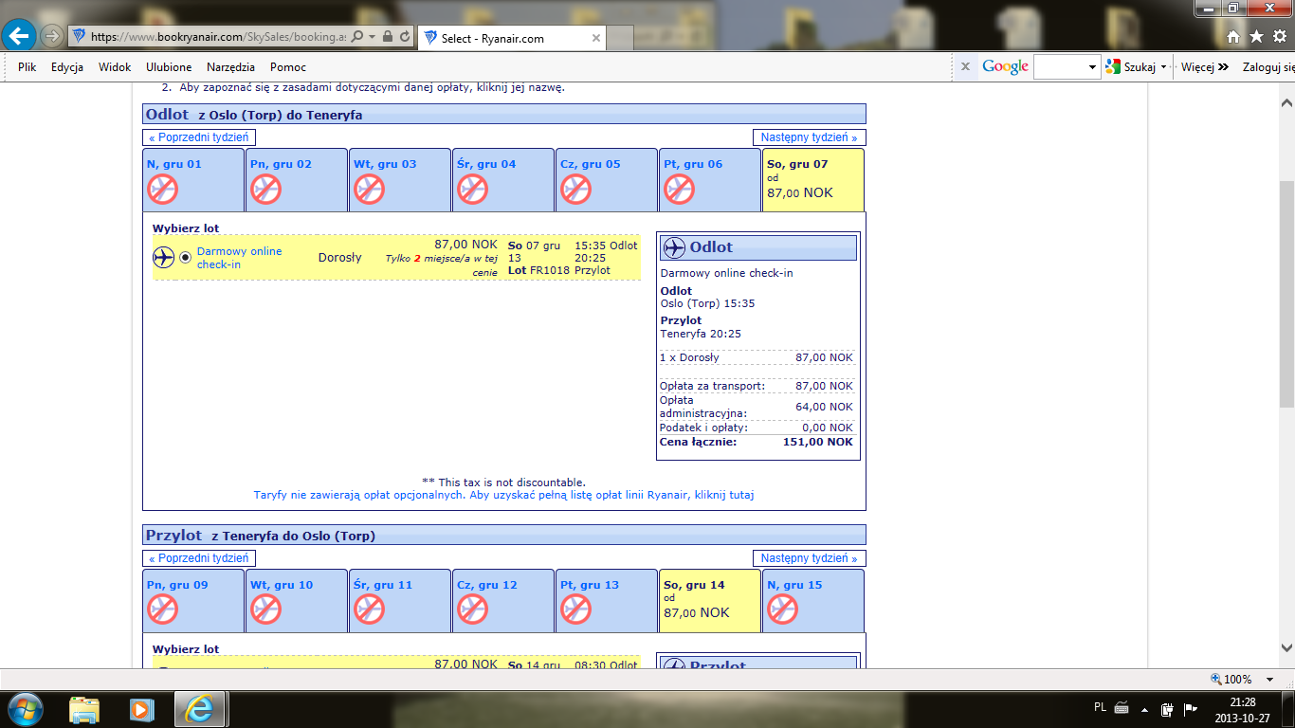Open Favorites with the star icon
1295x728 pixels.
tap(1256, 36)
